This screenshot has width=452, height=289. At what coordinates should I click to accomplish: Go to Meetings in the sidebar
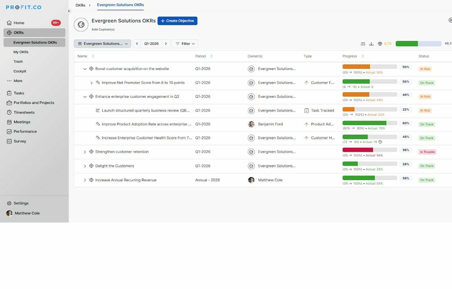22,122
